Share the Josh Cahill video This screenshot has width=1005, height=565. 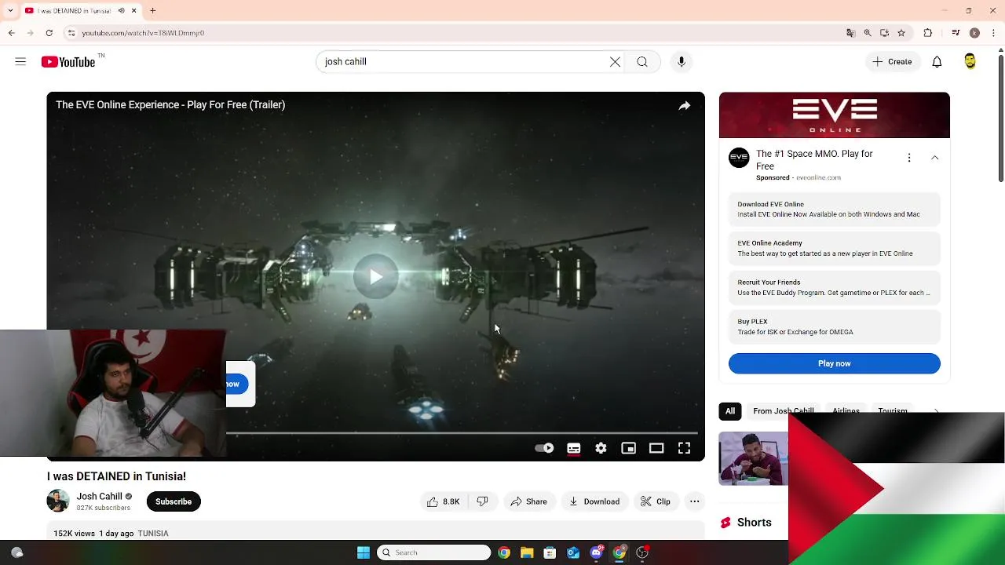point(528,501)
